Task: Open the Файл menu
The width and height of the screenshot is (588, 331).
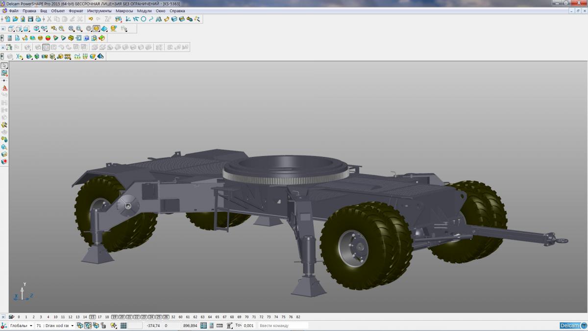Action: click(14, 11)
